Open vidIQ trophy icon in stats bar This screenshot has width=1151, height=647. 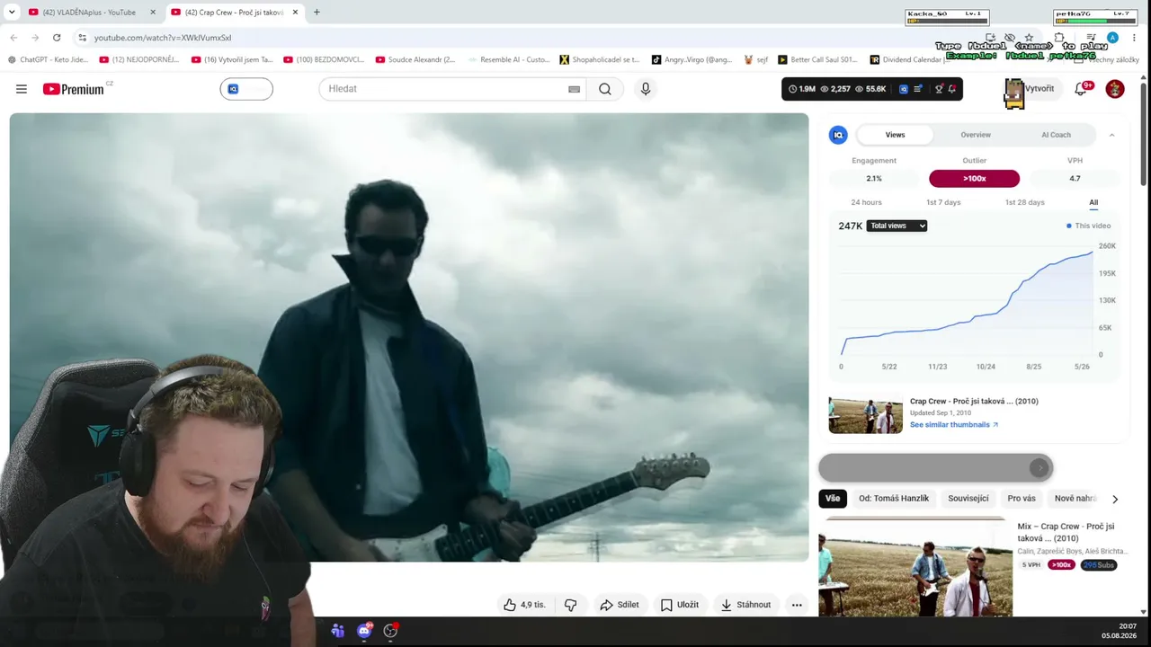tap(939, 89)
